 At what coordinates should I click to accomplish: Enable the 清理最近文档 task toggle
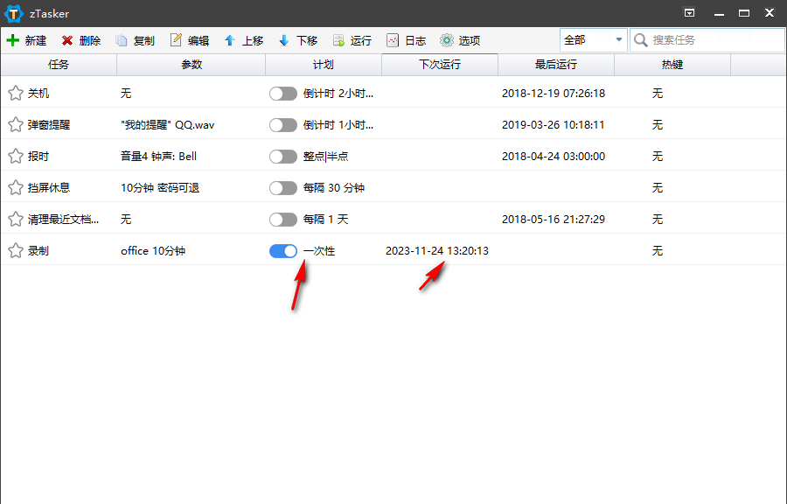pos(283,220)
